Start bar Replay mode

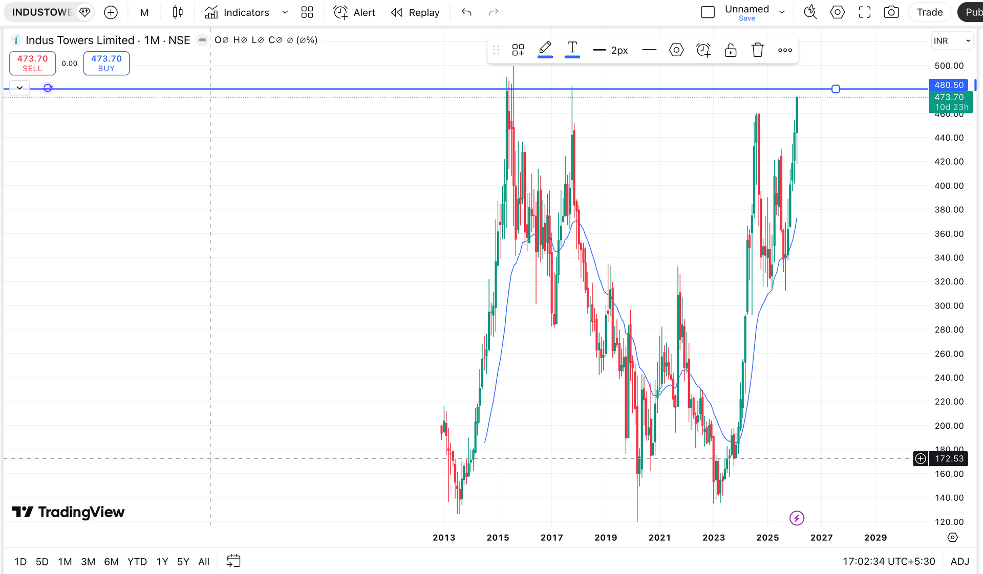[415, 12]
